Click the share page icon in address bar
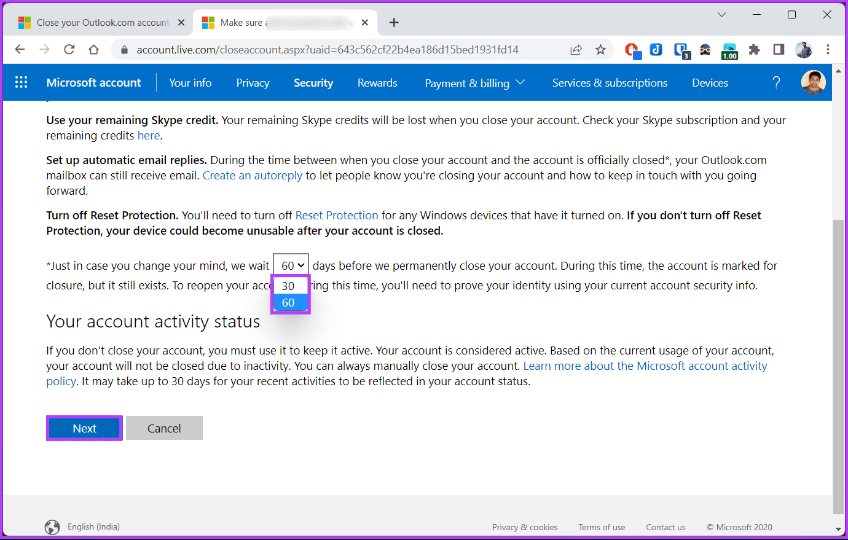848x540 pixels. [576, 50]
